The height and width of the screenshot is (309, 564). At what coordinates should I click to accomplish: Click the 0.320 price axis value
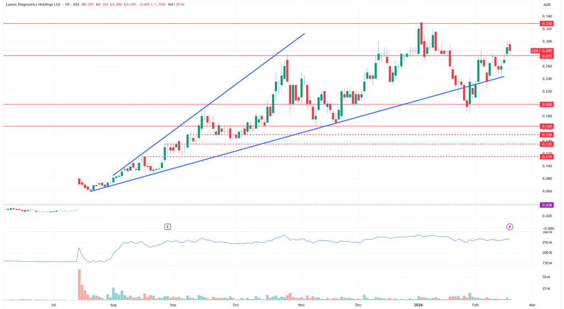point(547,29)
